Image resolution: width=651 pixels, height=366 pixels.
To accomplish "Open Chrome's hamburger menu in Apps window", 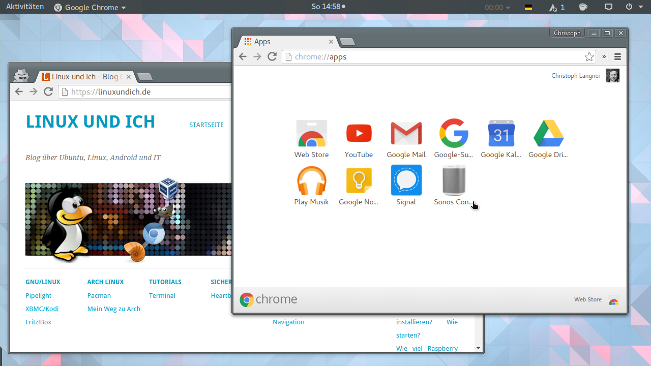I will (x=618, y=56).
